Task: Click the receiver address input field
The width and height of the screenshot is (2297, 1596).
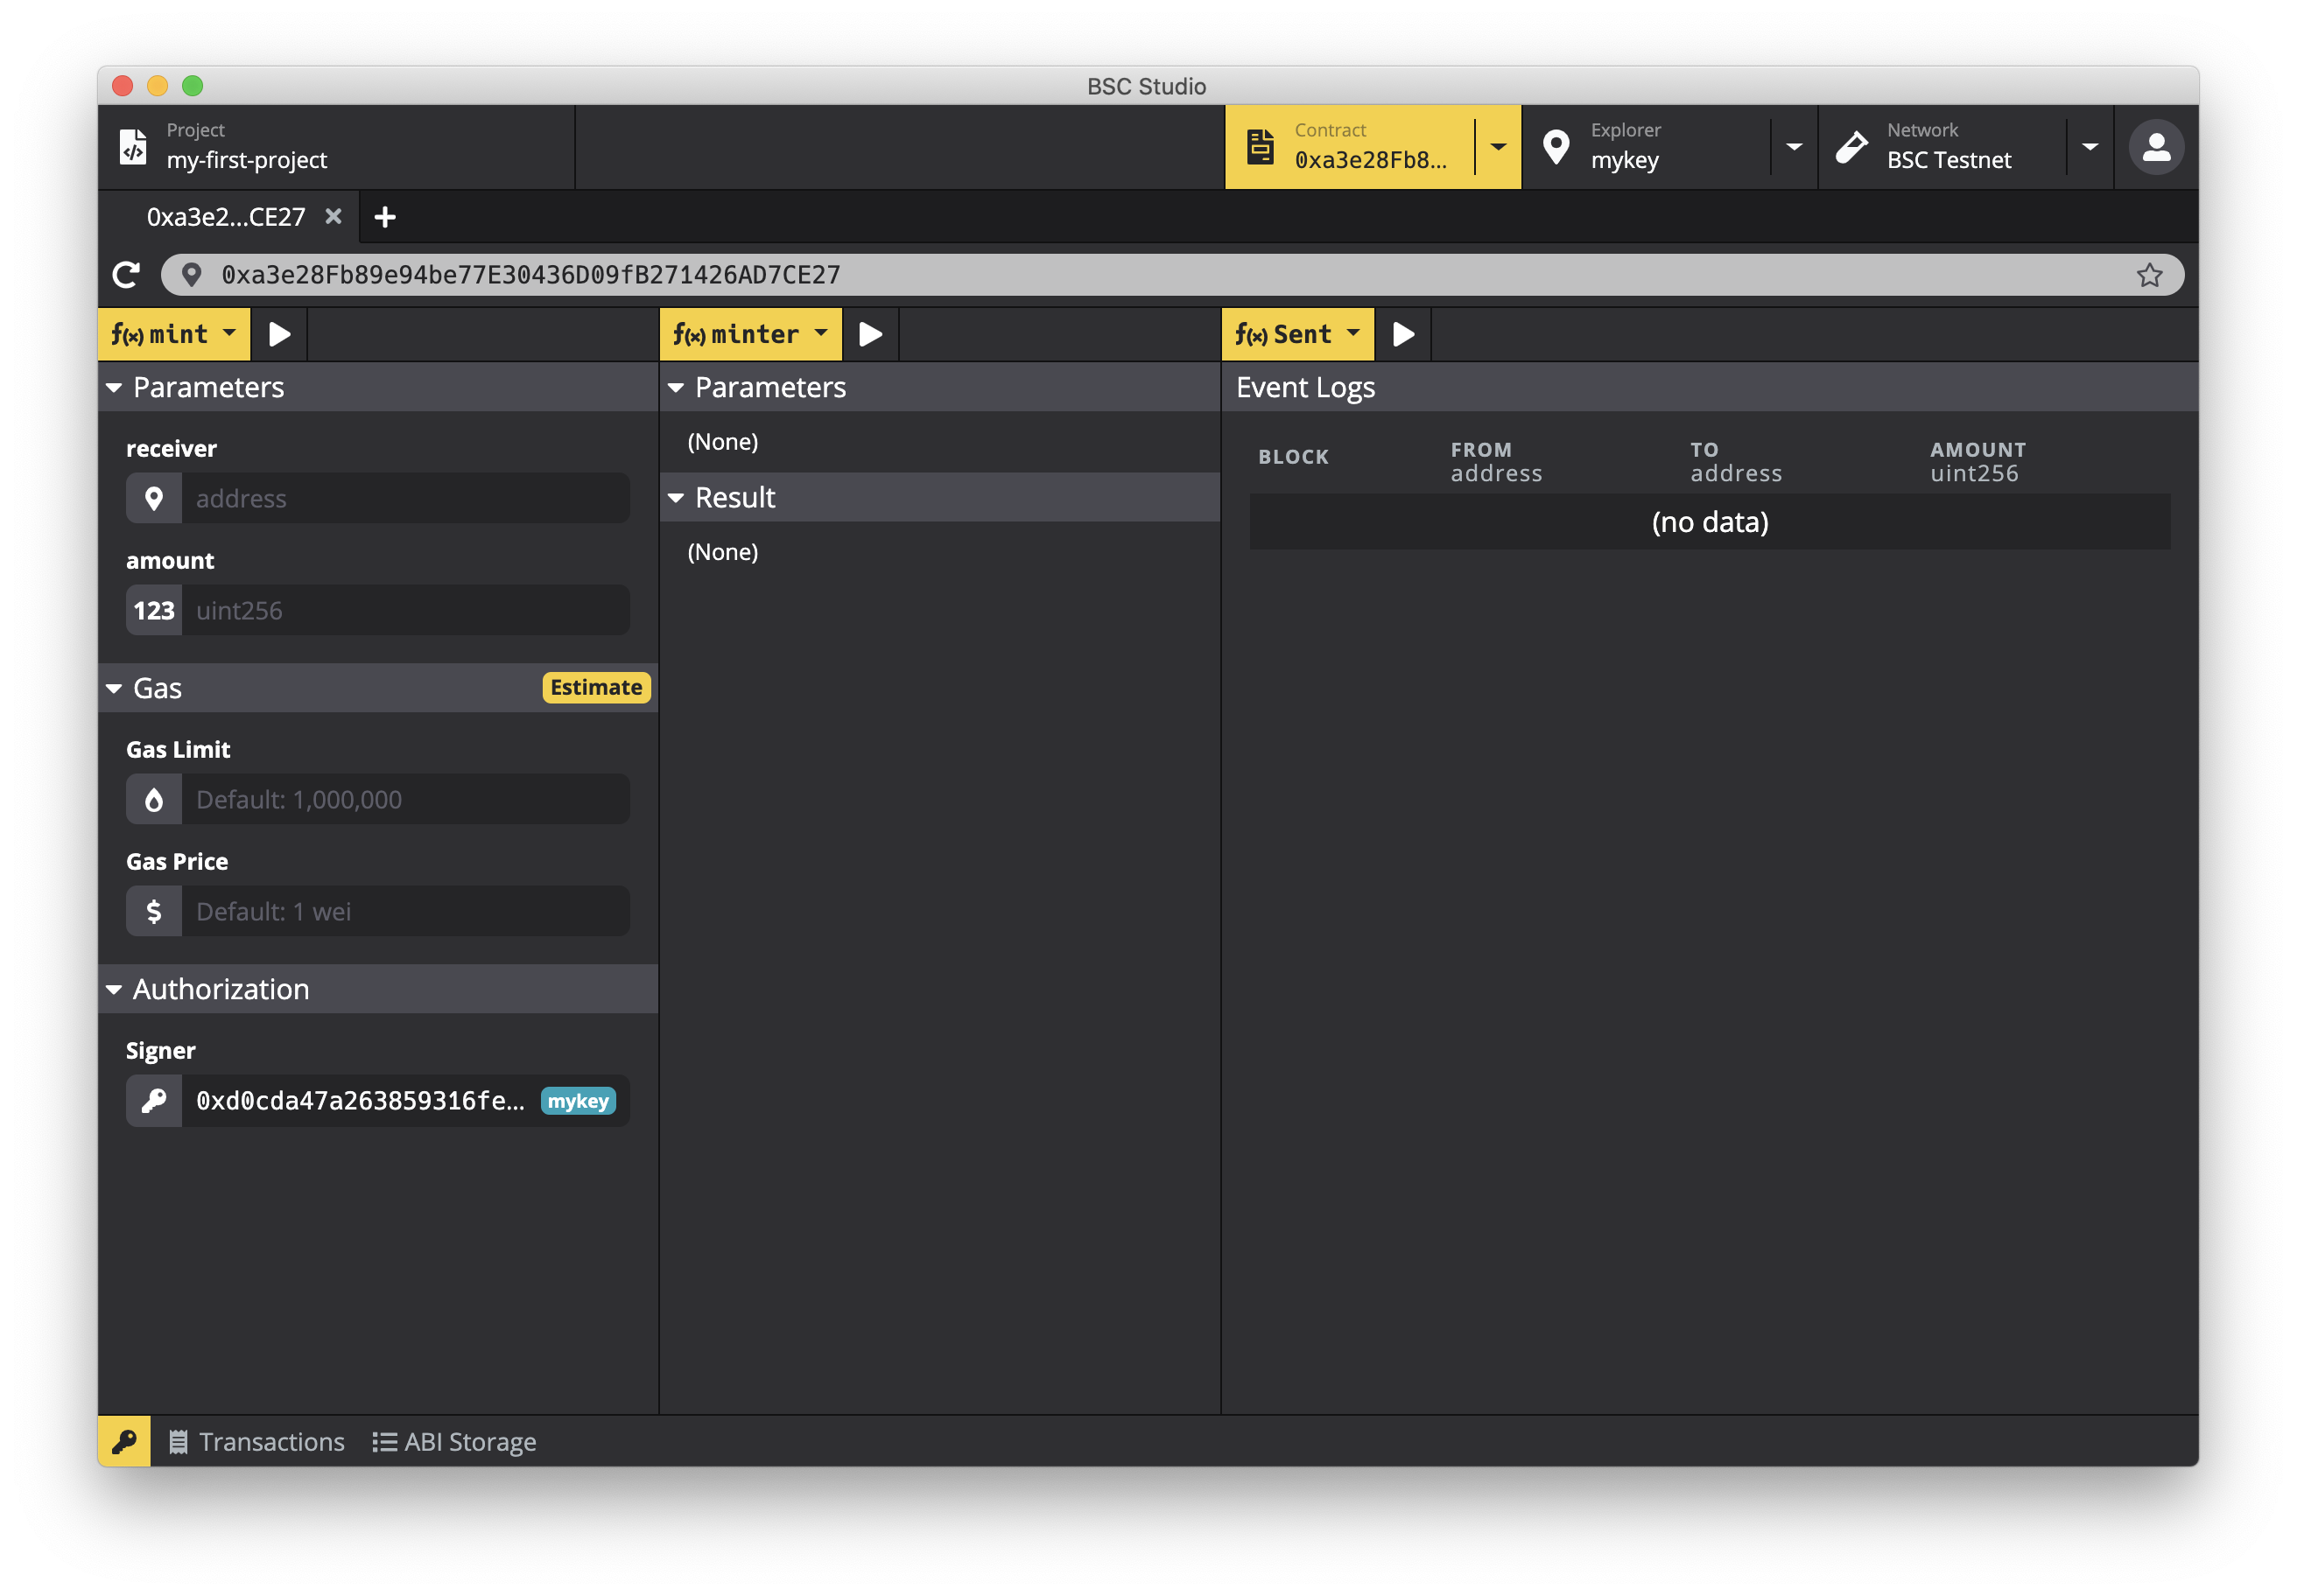Action: (x=404, y=498)
